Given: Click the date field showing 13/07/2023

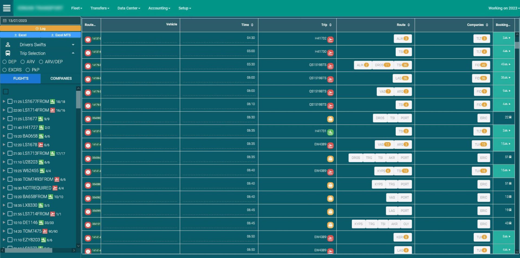Looking at the screenshot, I should pyautogui.click(x=40, y=21).
